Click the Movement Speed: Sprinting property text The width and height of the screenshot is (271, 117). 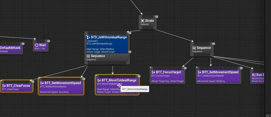click(54, 92)
